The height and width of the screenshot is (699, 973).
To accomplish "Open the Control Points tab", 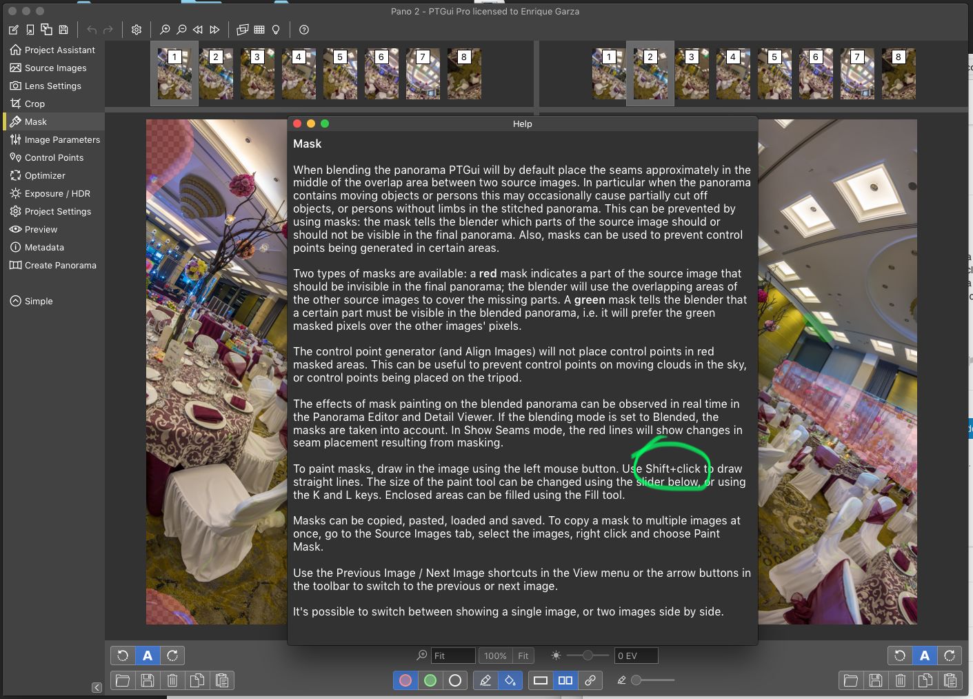I will (x=54, y=157).
